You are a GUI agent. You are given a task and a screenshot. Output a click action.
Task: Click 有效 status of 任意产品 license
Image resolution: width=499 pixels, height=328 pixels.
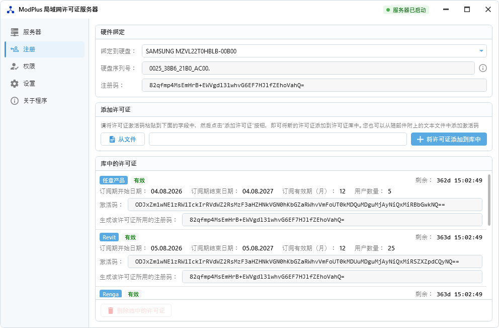(139, 180)
